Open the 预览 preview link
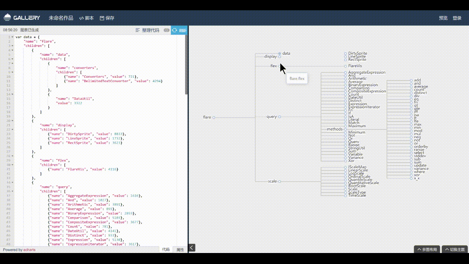The width and height of the screenshot is (469, 264). [443, 18]
